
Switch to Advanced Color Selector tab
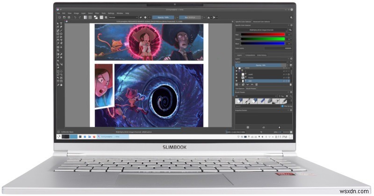(x=261, y=21)
